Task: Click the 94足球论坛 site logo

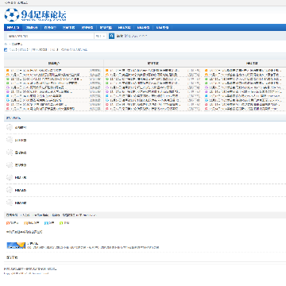Action: 35,15
